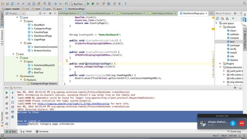Click Maven Reimport All refresh icon
The width and height of the screenshot is (247, 139).
[218, 19]
